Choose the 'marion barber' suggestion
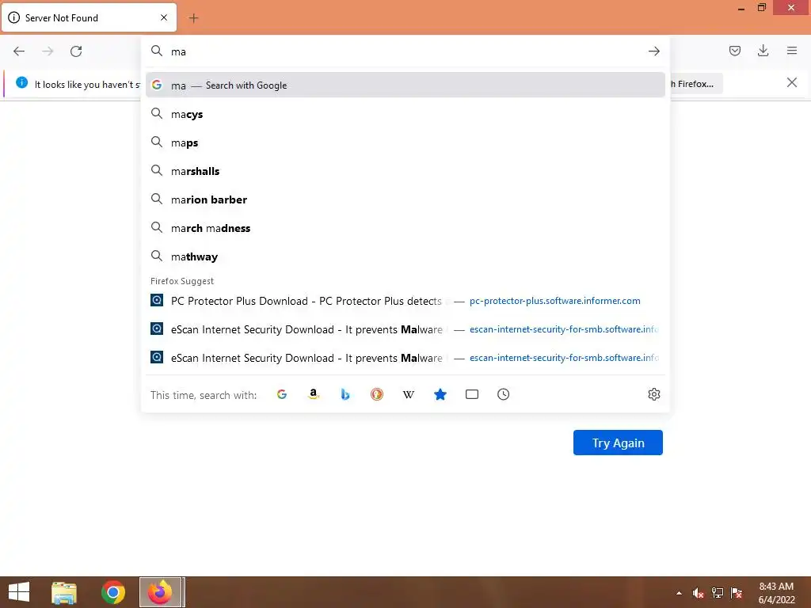The height and width of the screenshot is (608, 811). pyautogui.click(x=405, y=199)
